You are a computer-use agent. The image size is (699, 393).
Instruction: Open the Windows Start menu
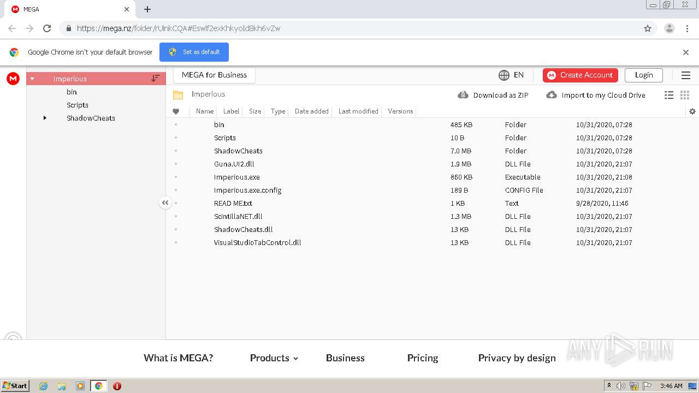[x=15, y=385]
